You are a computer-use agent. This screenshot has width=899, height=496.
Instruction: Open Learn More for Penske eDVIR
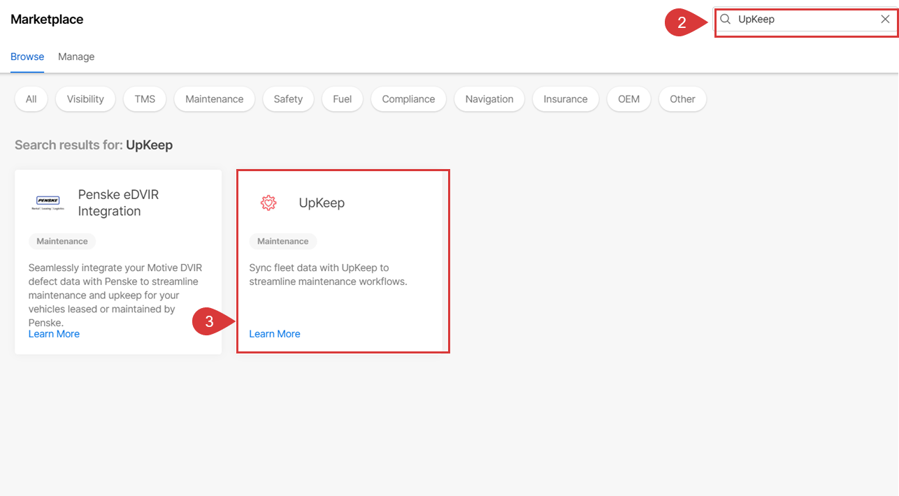click(54, 334)
